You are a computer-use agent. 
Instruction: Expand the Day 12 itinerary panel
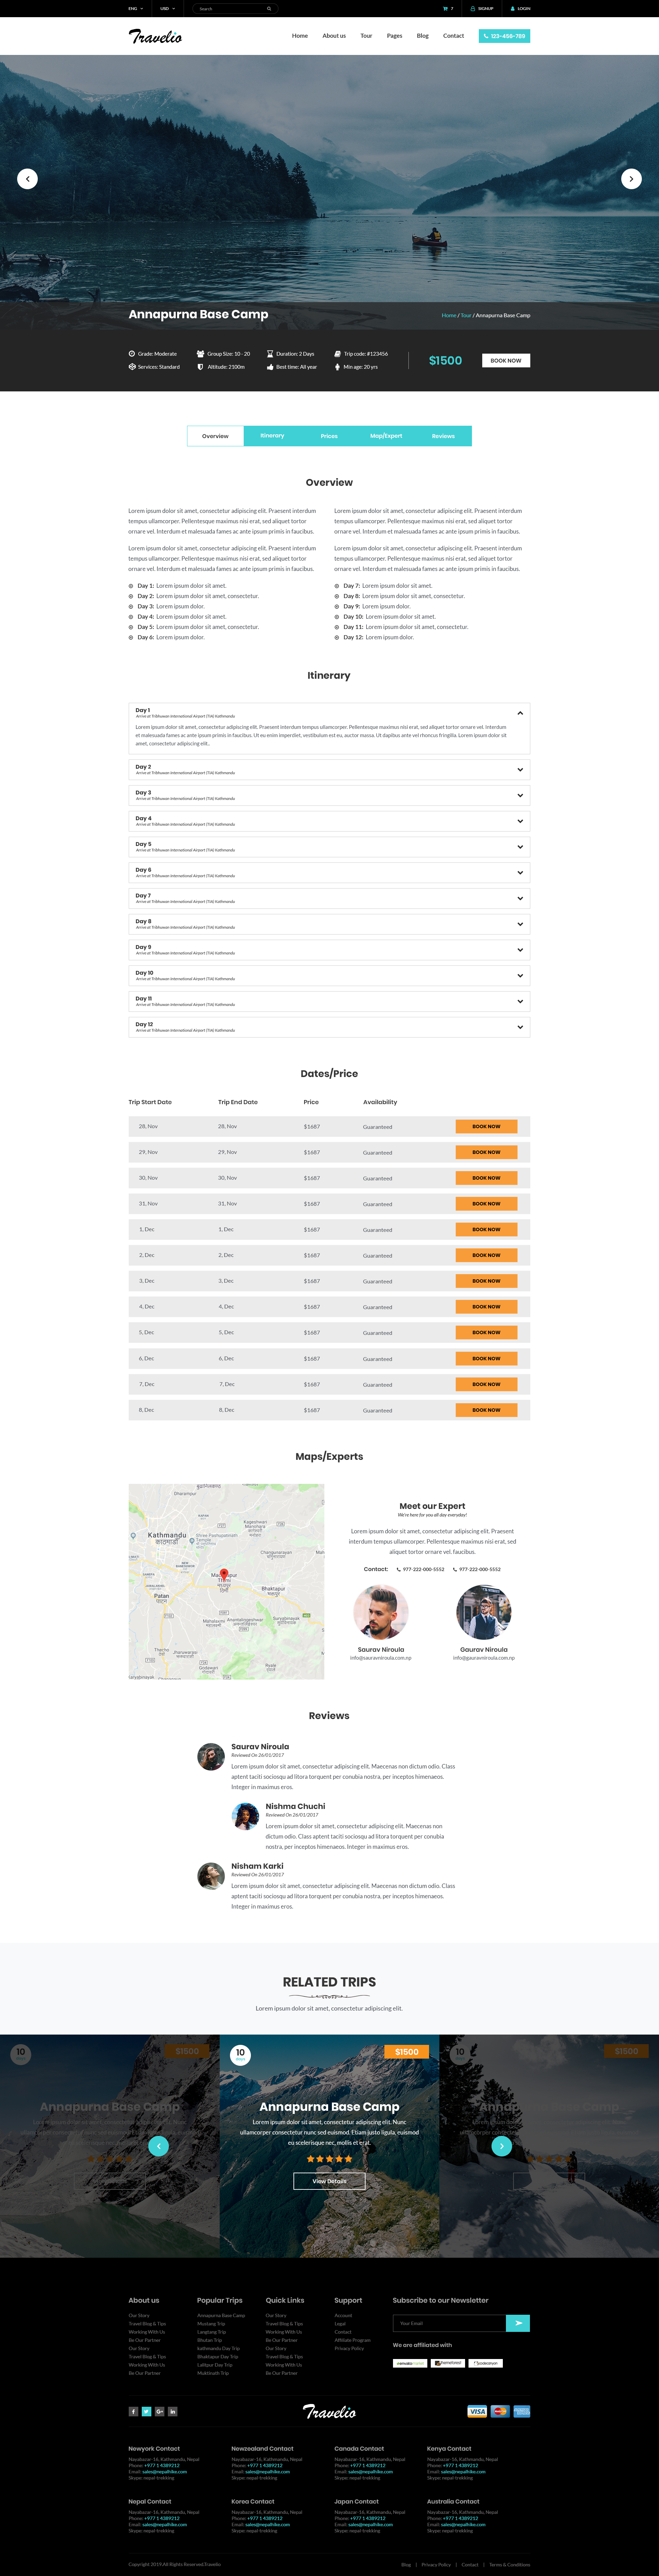pos(520,1027)
